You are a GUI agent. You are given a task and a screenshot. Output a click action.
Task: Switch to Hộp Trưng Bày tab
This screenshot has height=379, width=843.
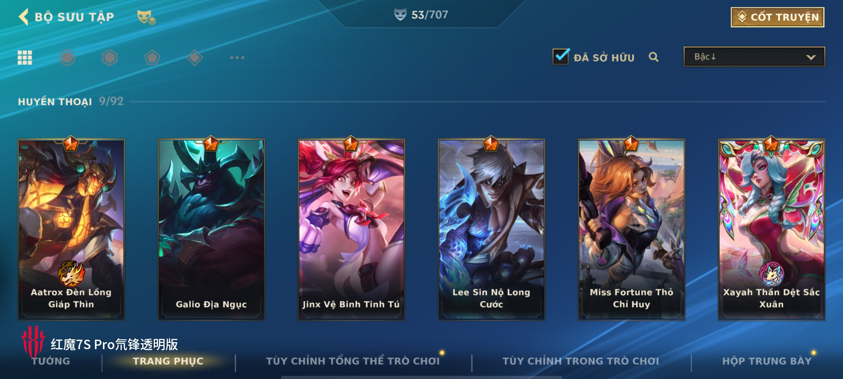point(767,361)
